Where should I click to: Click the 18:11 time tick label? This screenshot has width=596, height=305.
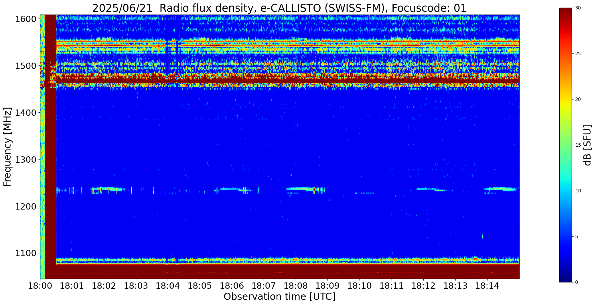pyautogui.click(x=392, y=286)
